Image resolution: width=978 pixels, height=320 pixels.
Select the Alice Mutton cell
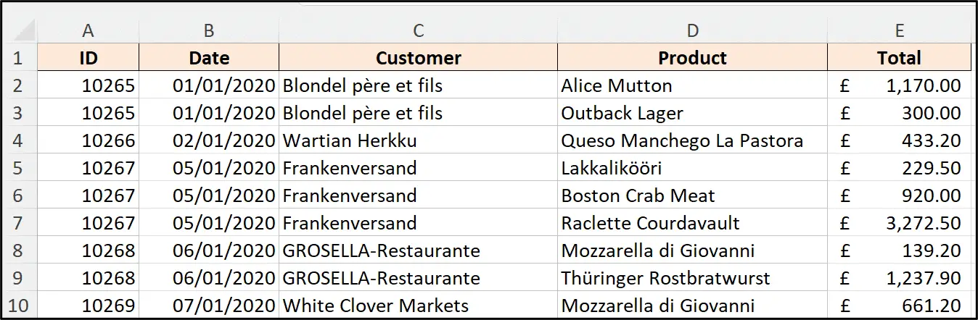[692, 85]
